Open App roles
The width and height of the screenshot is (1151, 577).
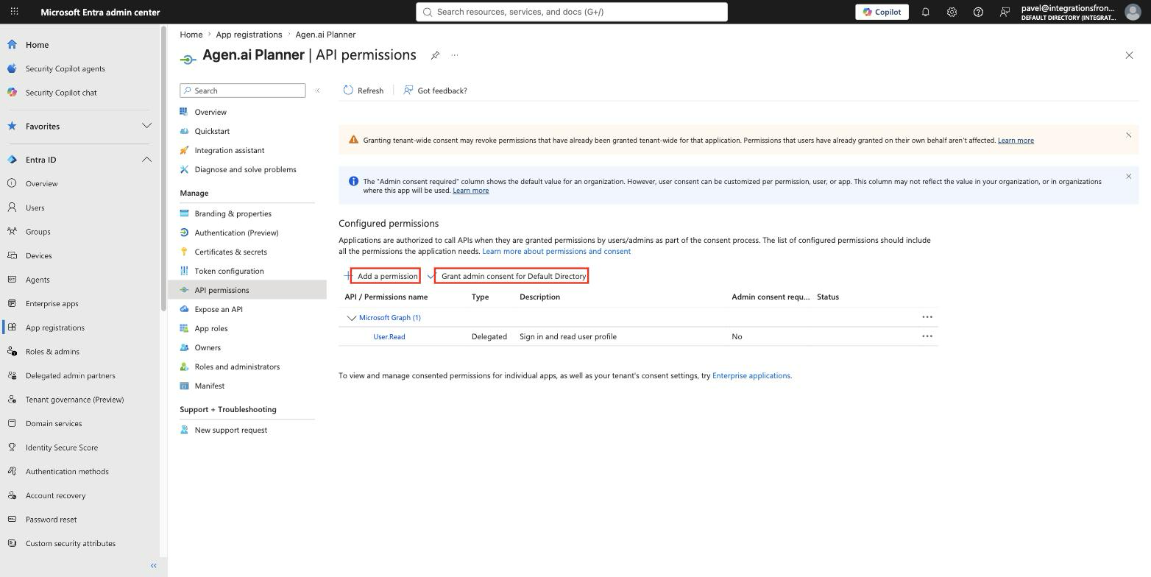coord(211,328)
